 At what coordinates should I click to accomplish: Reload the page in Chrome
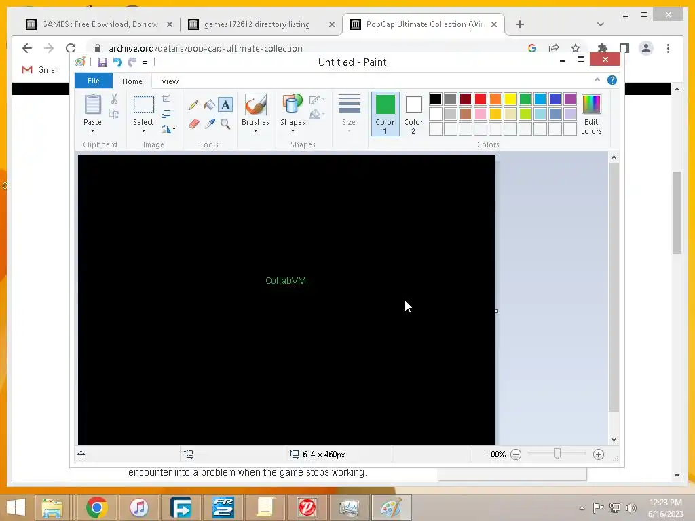click(71, 48)
